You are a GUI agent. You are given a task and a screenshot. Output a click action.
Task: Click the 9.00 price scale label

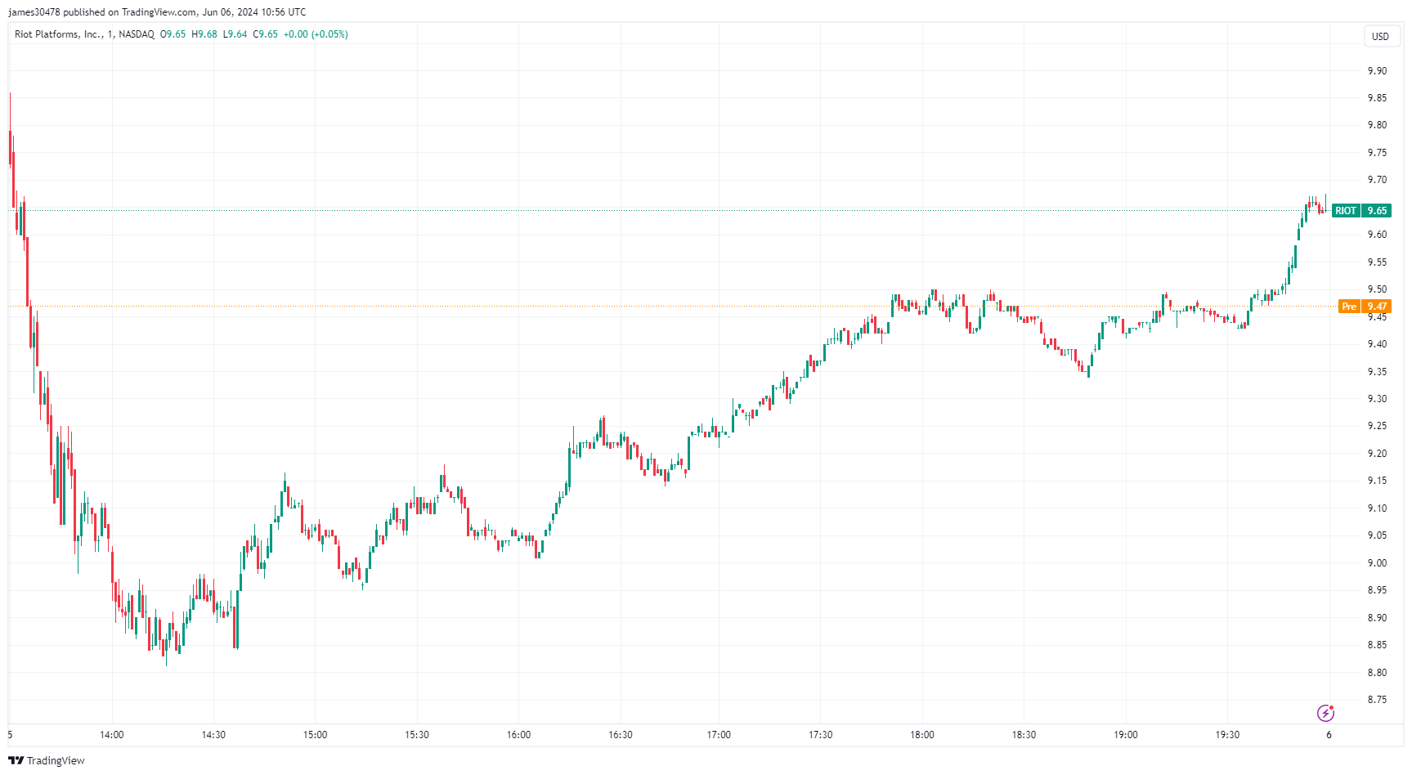(1377, 563)
